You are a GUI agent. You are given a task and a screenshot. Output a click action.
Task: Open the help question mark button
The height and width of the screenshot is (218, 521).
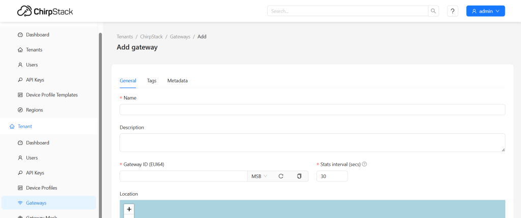pyautogui.click(x=452, y=11)
